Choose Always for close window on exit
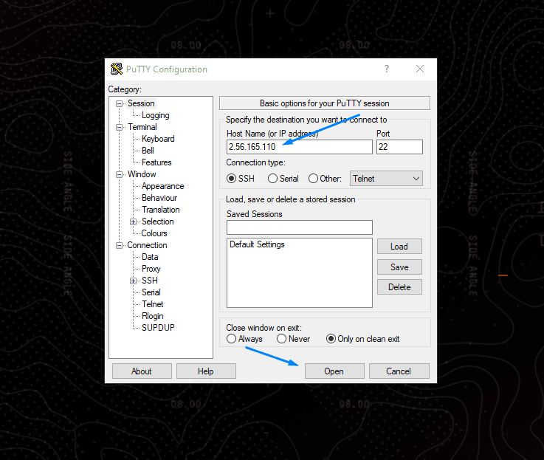This screenshot has height=460, width=544. pos(232,338)
